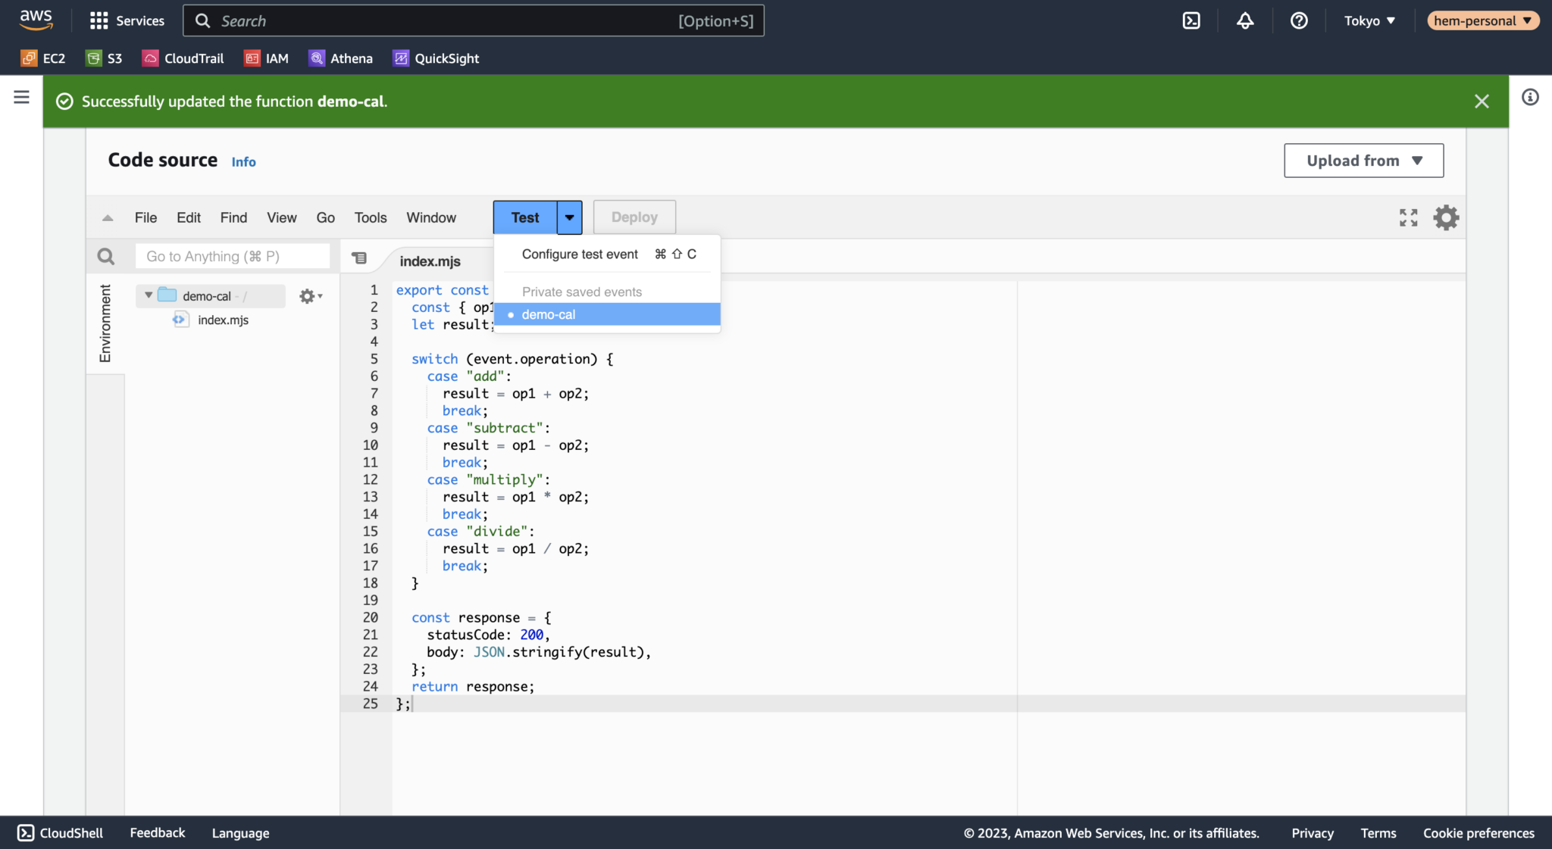Open the QuickSight shortcut
This screenshot has width=1552, height=849.
436,58
